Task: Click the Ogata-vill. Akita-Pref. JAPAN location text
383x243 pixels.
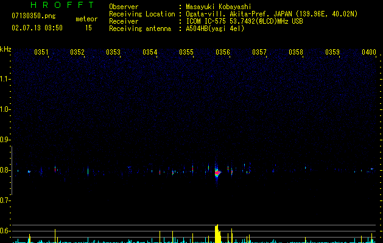Action: 272,14
